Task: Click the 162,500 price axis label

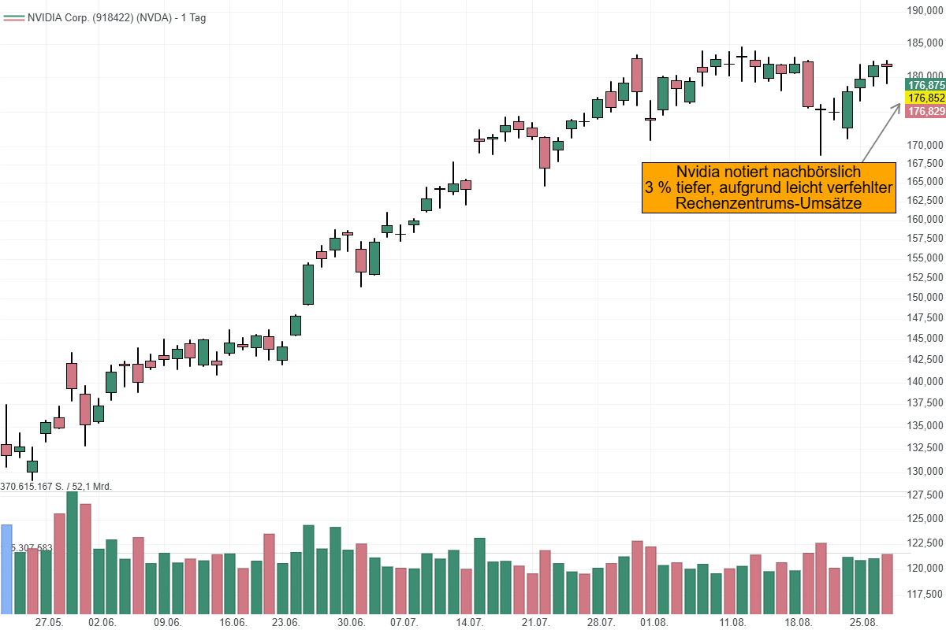Action: pos(926,200)
